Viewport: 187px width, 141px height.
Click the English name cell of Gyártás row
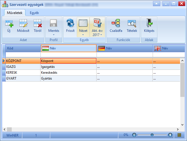(166, 78)
